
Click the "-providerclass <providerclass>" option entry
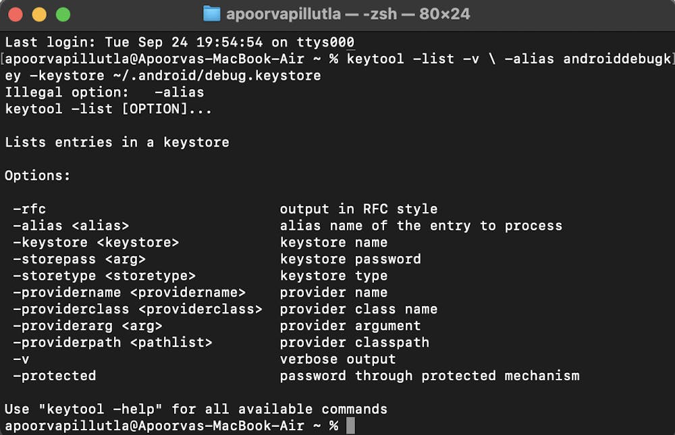pos(137,309)
